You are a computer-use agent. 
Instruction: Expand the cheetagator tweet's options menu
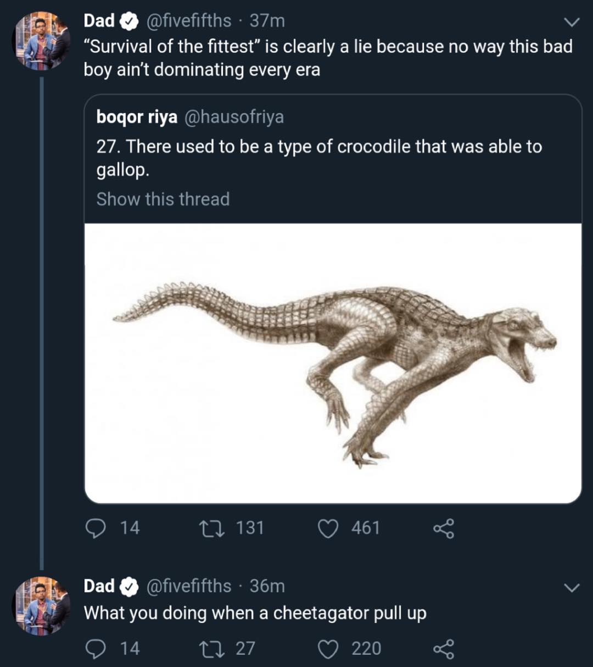click(572, 588)
